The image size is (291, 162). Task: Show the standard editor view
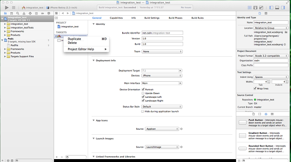(x=249, y=7)
